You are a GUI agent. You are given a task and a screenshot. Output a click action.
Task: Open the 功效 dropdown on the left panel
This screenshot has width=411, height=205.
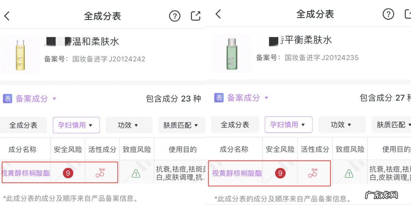tap(129, 125)
